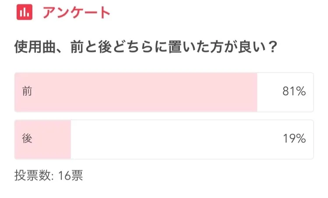This screenshot has height=198, width=328.
Task: Click どちらに in the poll question
Action: pos(139,47)
